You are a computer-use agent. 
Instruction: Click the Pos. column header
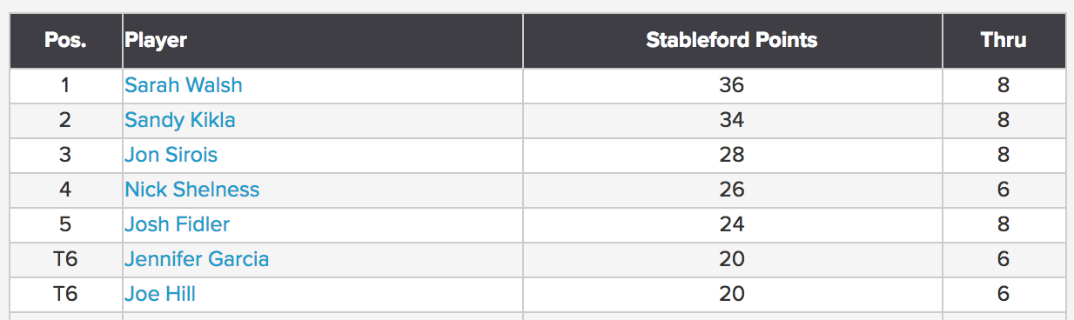(x=66, y=40)
